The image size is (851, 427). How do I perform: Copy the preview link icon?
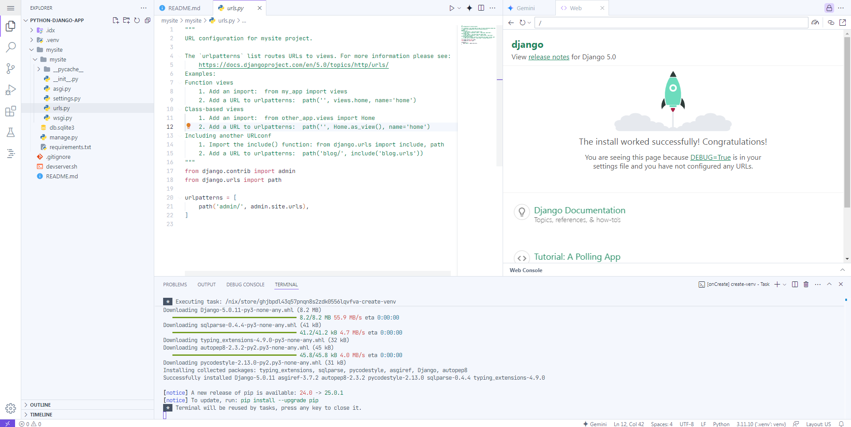[831, 23]
